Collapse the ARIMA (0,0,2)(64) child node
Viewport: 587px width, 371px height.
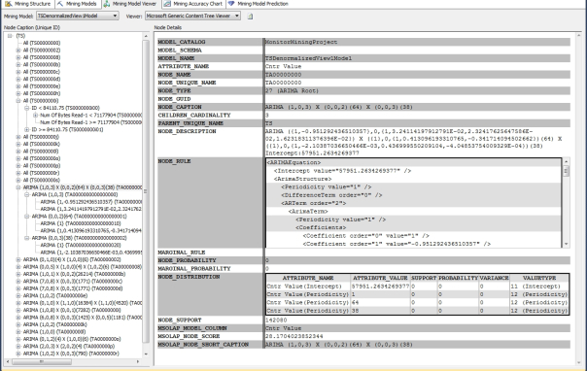tap(26, 217)
